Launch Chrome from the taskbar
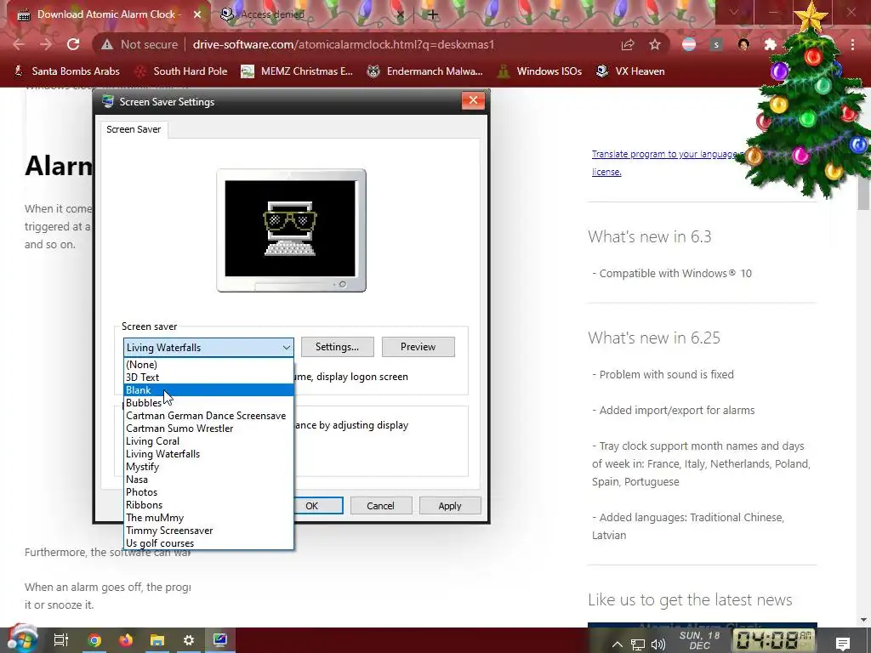The image size is (871, 653). [94, 640]
